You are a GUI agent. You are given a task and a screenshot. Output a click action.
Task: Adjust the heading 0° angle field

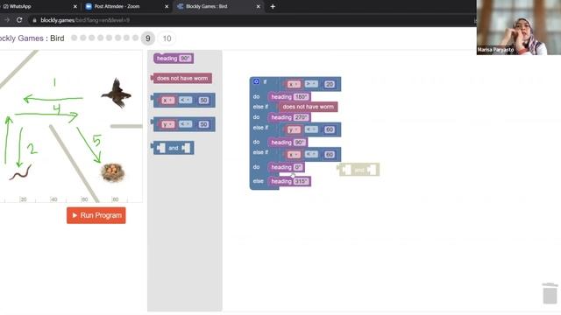point(298,167)
